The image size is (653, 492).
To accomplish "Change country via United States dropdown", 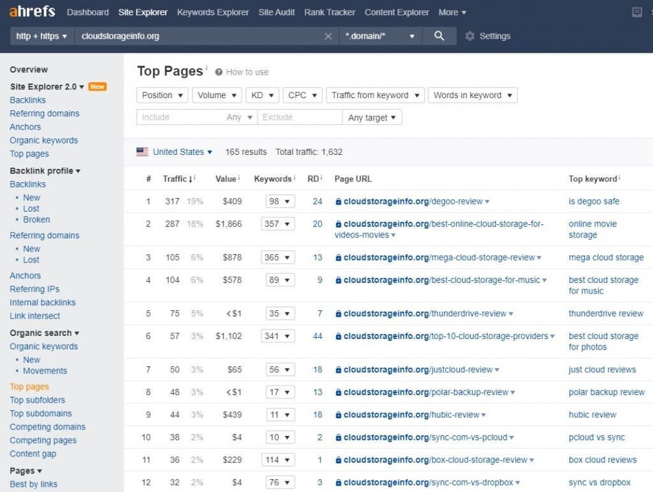I will (182, 152).
